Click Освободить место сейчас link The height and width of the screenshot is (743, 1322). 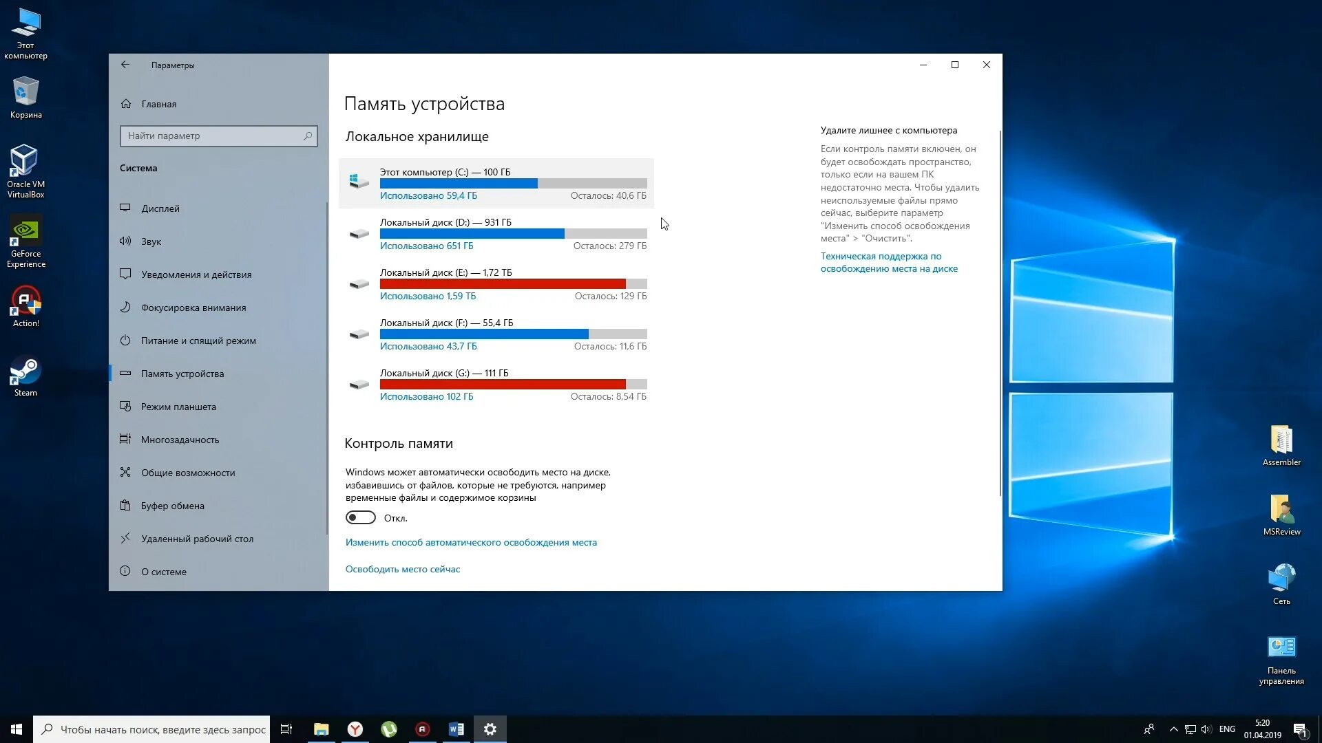pos(402,569)
